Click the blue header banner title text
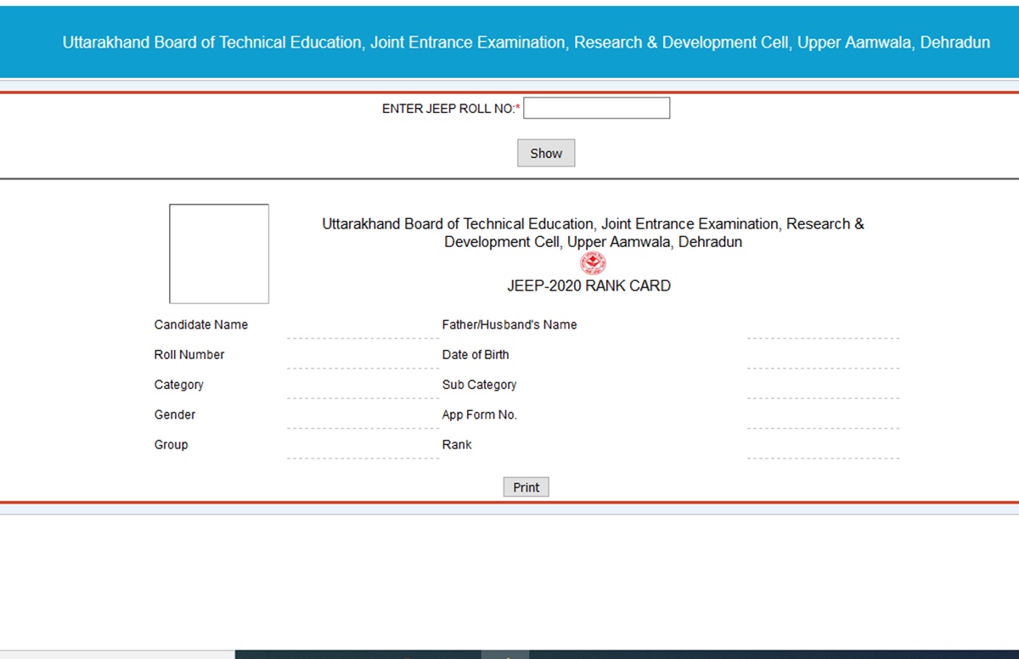Image resolution: width=1019 pixels, height=659 pixels. (x=526, y=42)
